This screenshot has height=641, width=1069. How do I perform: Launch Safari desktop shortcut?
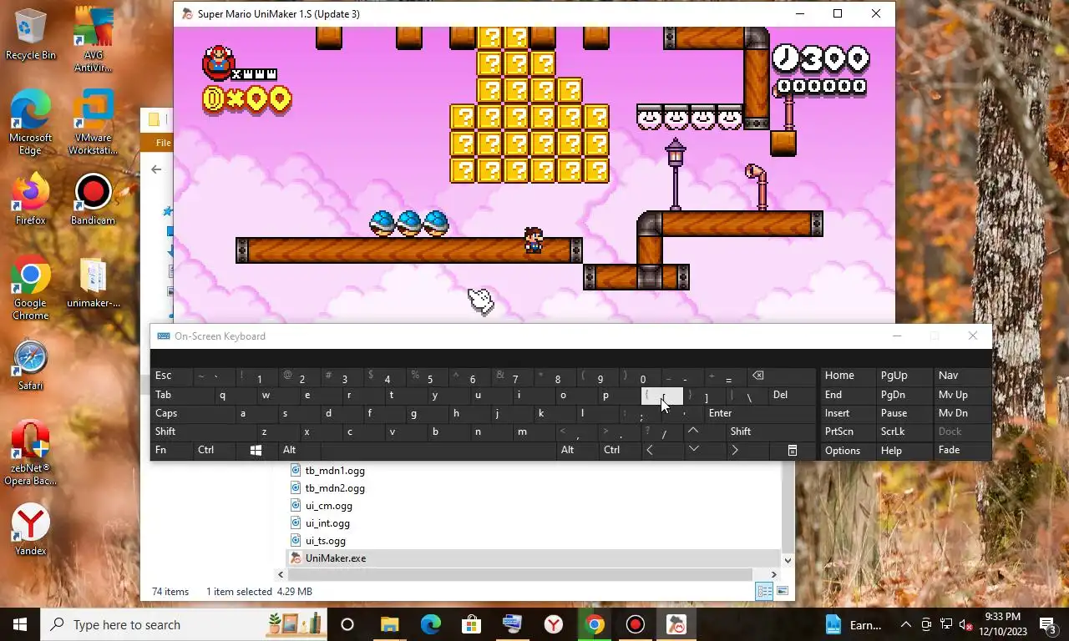pyautogui.click(x=30, y=366)
